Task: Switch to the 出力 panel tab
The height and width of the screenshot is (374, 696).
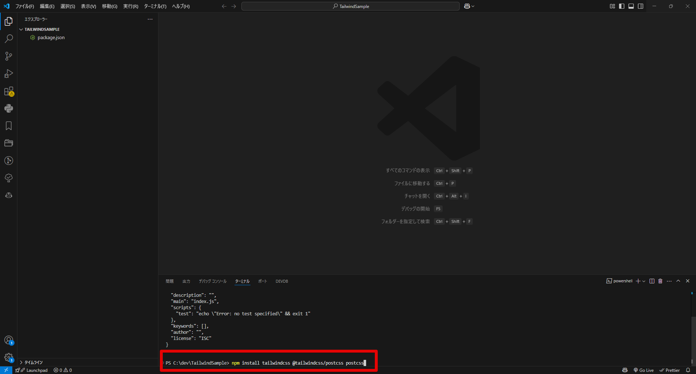Action: click(x=186, y=281)
